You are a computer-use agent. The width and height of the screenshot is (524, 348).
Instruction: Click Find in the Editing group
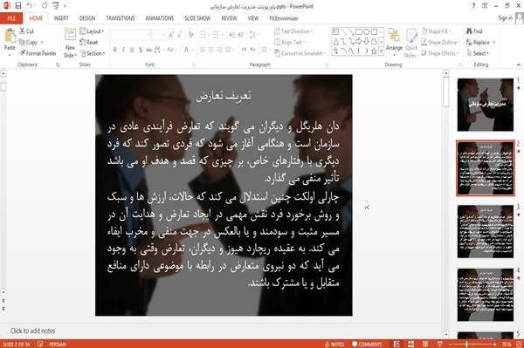[474, 31]
